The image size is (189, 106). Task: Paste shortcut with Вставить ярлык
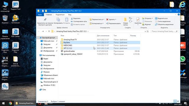(78, 24)
